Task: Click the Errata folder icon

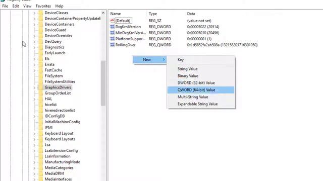Action: coord(40,64)
